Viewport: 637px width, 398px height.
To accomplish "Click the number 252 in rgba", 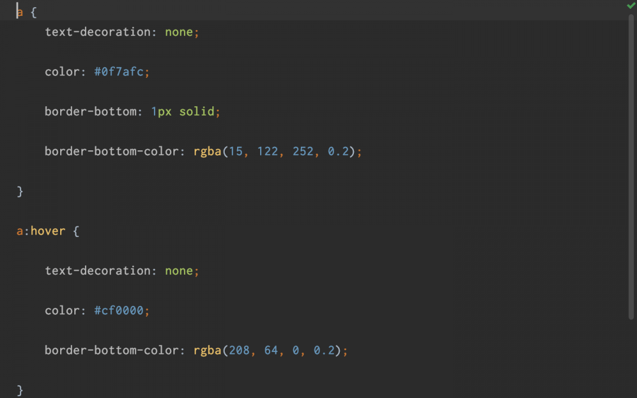I will coord(303,152).
